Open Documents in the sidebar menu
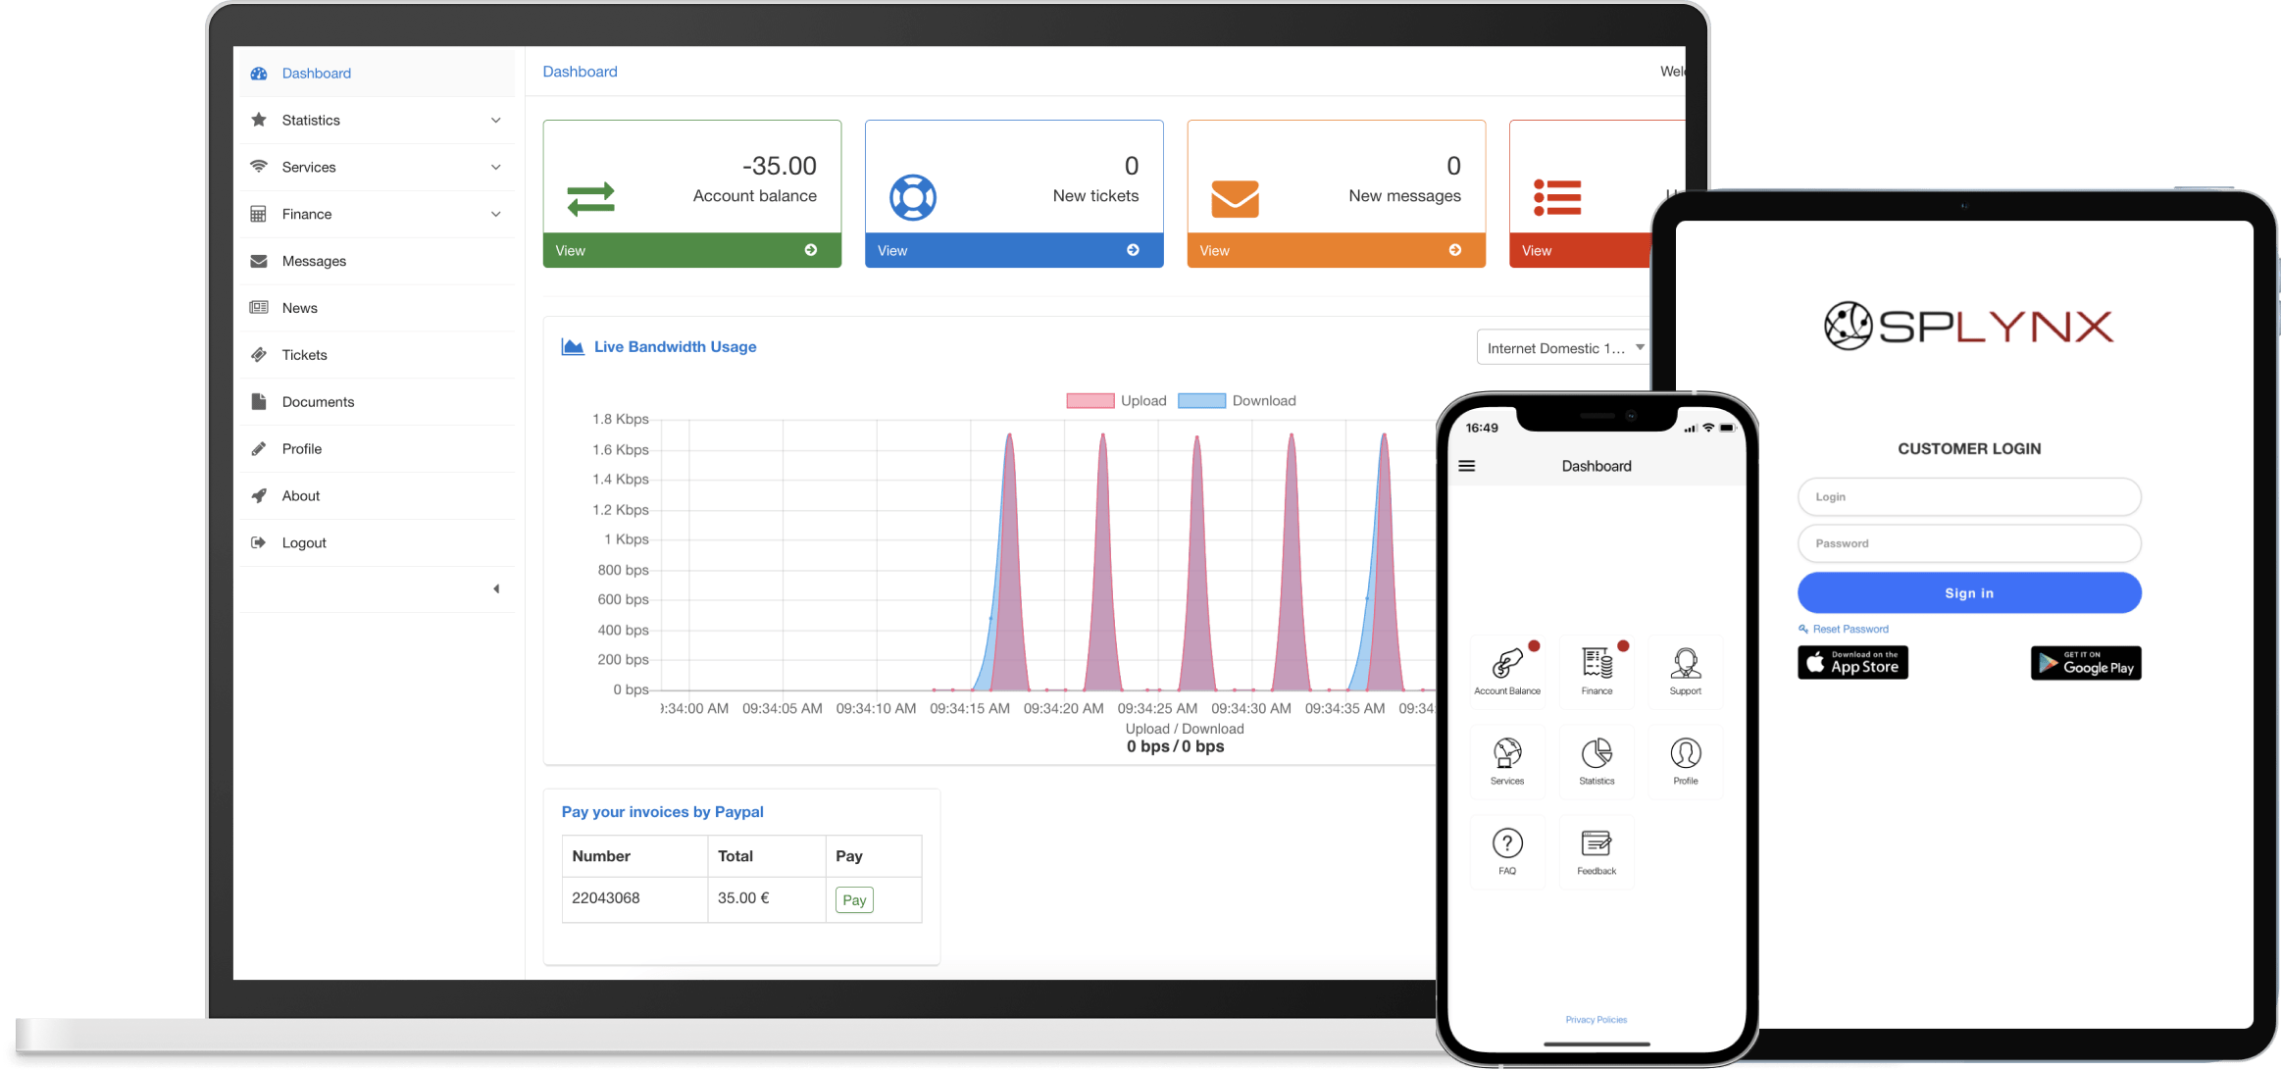 click(377, 402)
